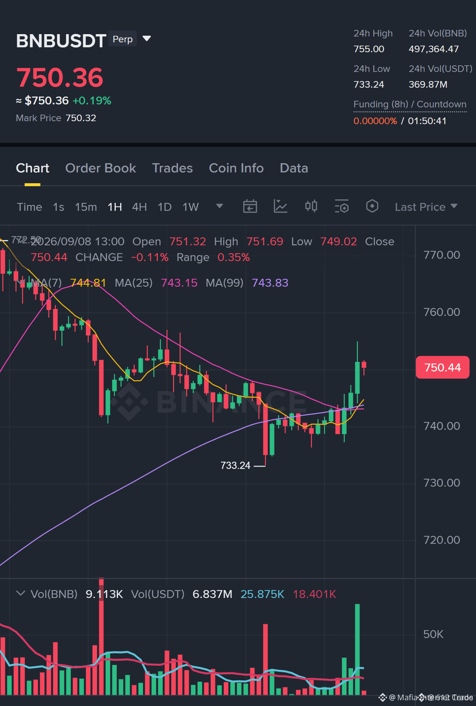Open the calendar date jump icon
Screen dimensions: 476x706
[250, 207]
